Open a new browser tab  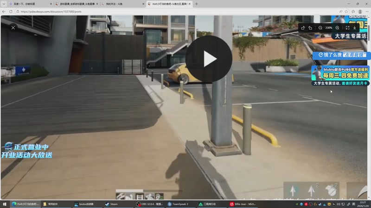pos(196,4)
